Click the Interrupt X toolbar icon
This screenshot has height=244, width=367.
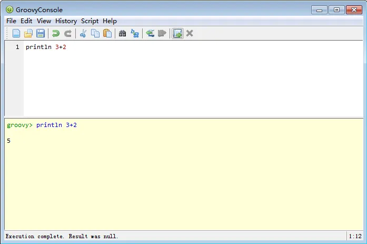[x=190, y=34]
